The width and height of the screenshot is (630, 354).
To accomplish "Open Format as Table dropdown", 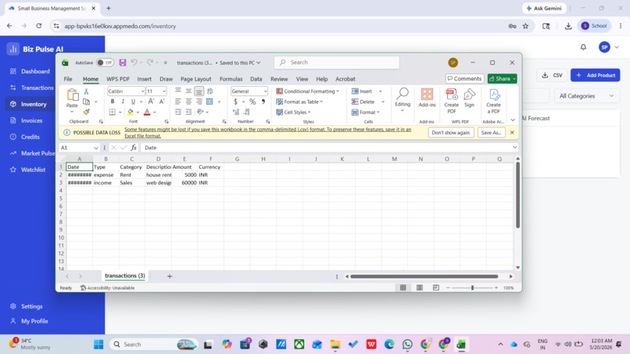I will pyautogui.click(x=299, y=102).
